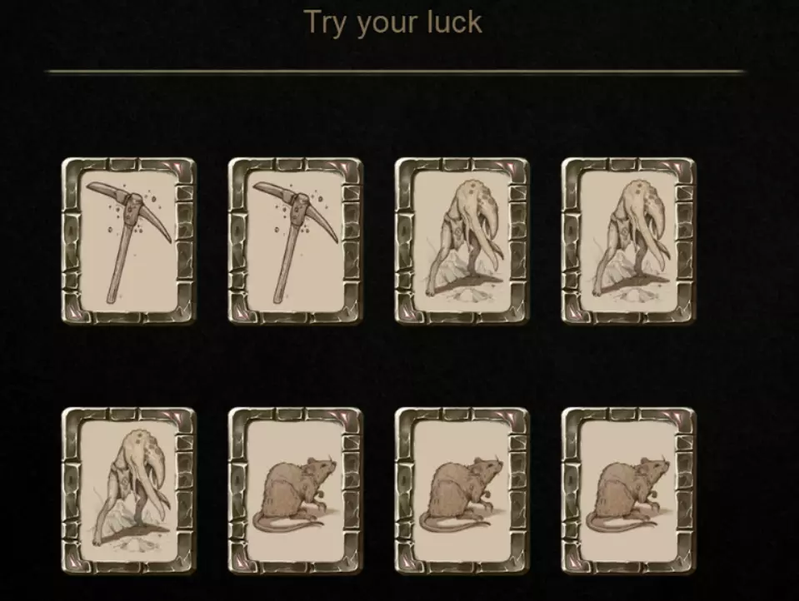Click the "Try your luck" heading

(x=393, y=23)
